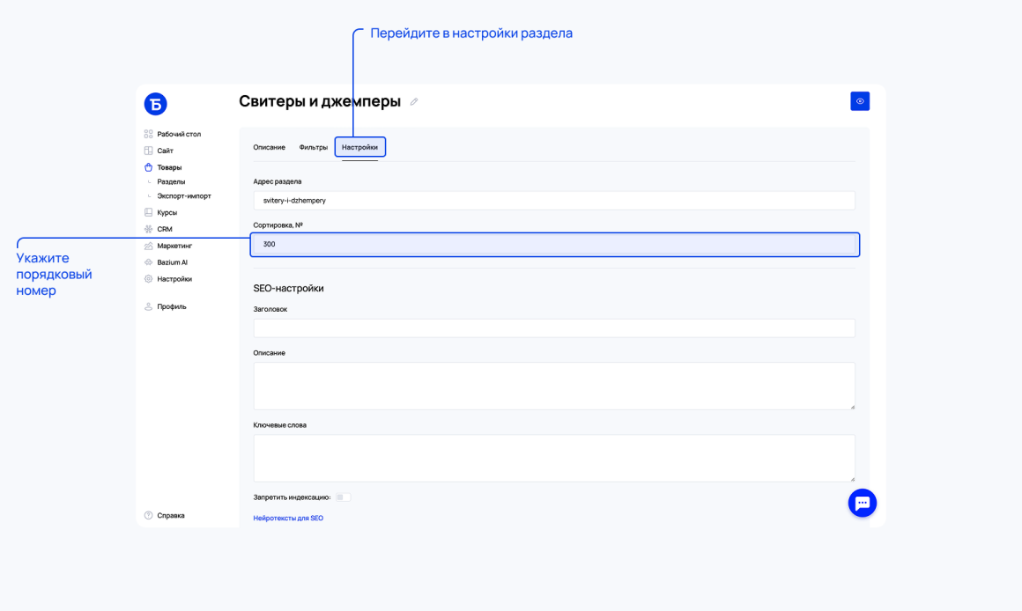Click the SEO-настройки heading
1022x611 pixels.
(x=288, y=288)
